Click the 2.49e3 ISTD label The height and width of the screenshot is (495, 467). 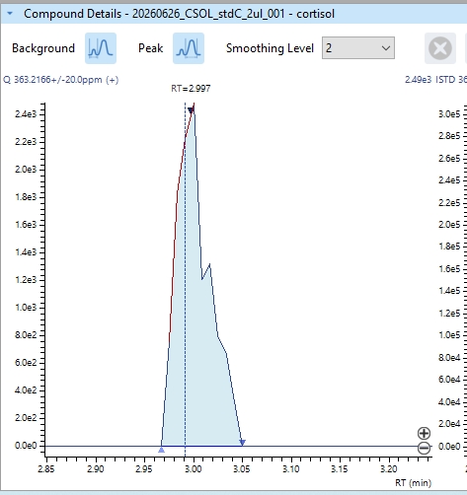pyautogui.click(x=435, y=80)
